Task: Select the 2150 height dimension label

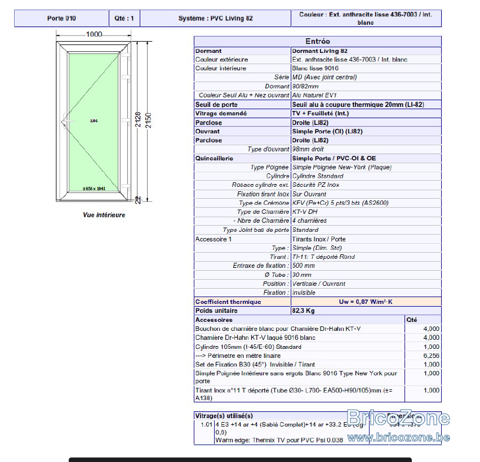Action: tap(148, 120)
